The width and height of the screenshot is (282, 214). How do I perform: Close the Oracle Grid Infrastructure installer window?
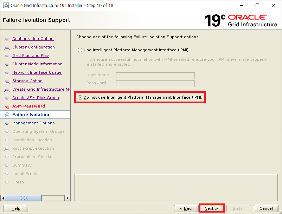pyautogui.click(x=273, y=5)
